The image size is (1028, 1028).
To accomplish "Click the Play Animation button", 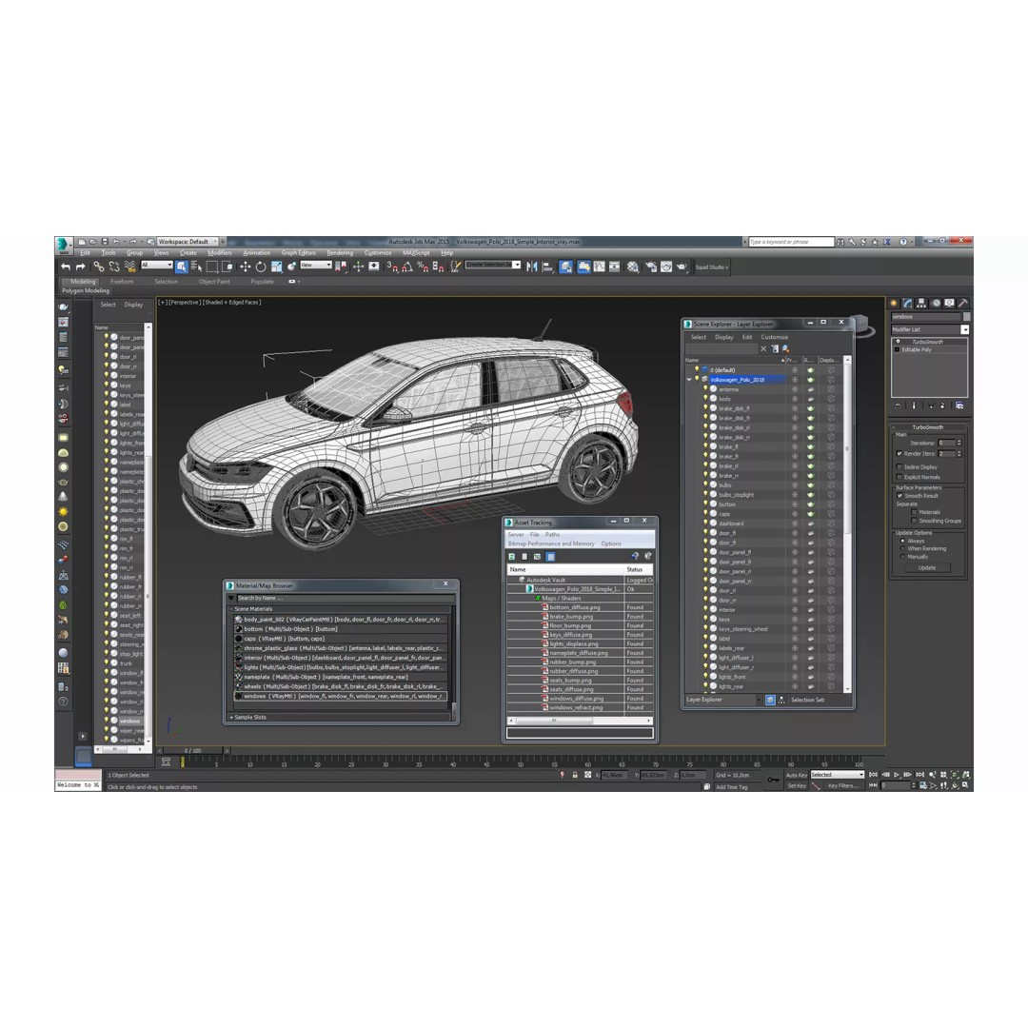I will [x=897, y=775].
